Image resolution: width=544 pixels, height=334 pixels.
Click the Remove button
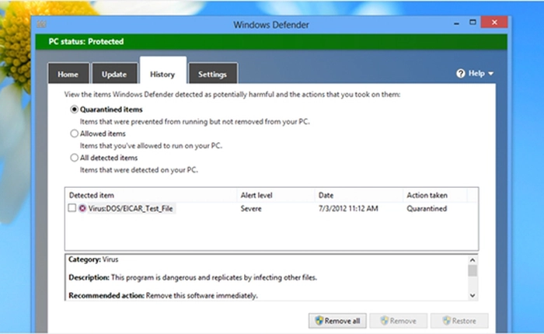pyautogui.click(x=398, y=321)
